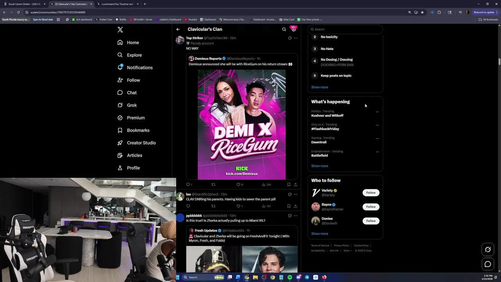The image size is (501, 282).
Task: Reload the page in the browser
Action: point(18,12)
